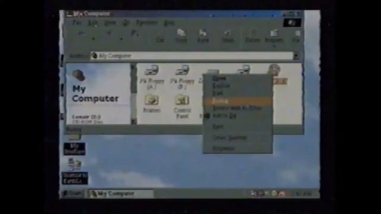Open the File menu
Viewport: 381px width, 214px height.
point(77,23)
